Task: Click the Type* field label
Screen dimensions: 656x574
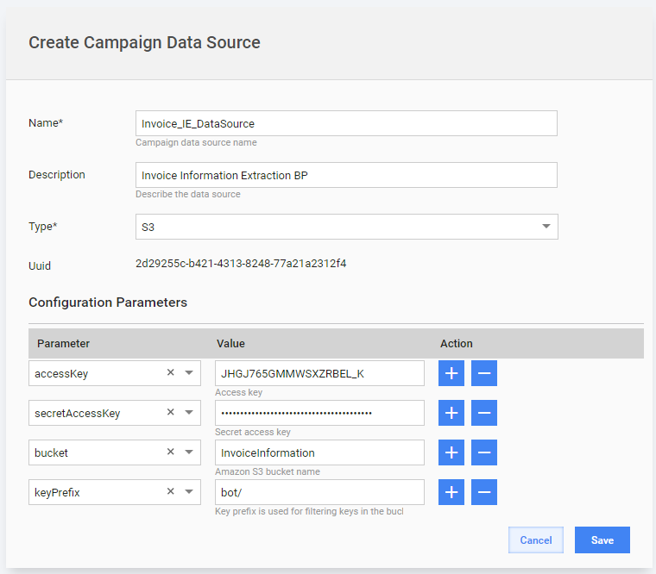Action: (42, 227)
